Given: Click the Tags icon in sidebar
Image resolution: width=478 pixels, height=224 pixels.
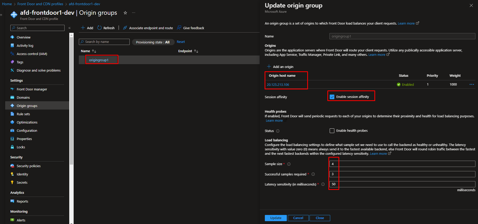Looking at the screenshot, I should click(12, 62).
